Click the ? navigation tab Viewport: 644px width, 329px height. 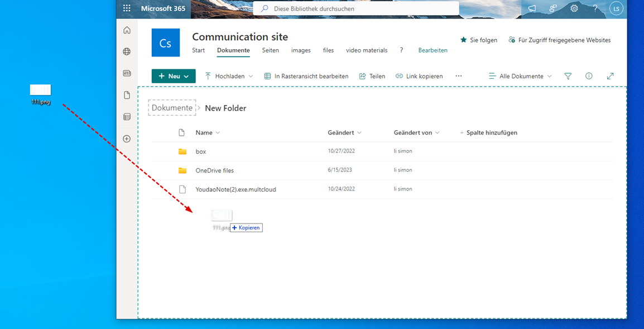tap(401, 50)
